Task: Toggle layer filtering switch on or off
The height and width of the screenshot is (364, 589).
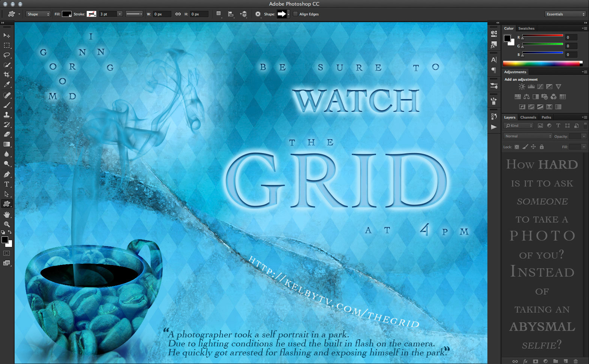Action: [585, 125]
